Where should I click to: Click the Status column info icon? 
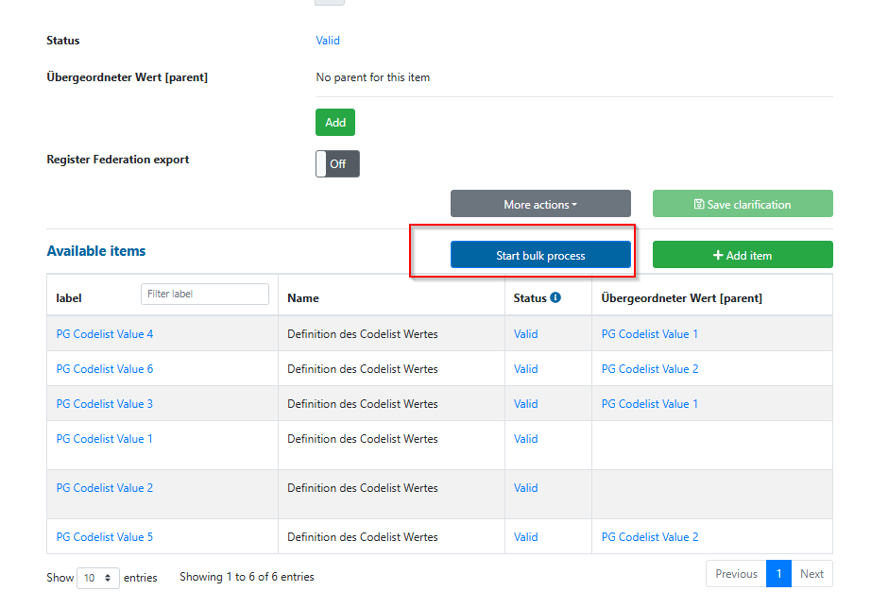[x=555, y=297]
